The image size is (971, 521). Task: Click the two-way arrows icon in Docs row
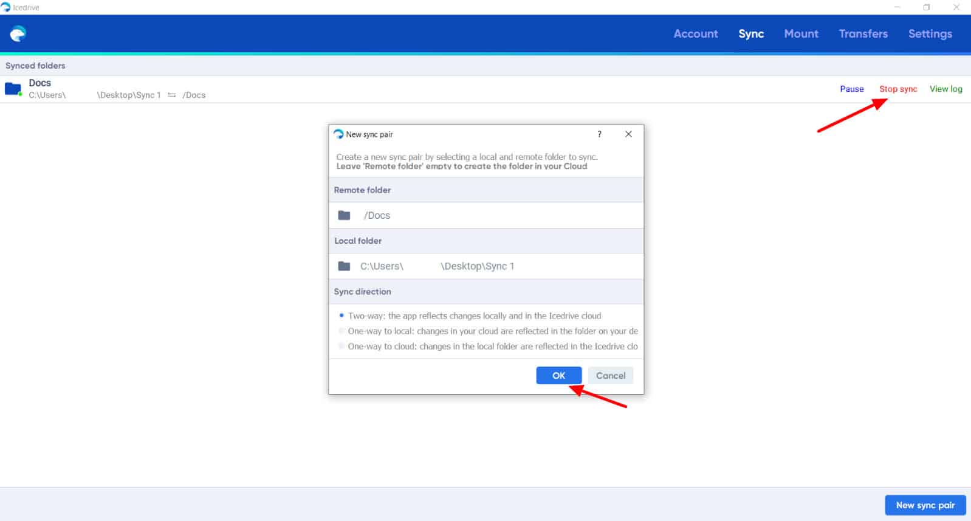171,95
